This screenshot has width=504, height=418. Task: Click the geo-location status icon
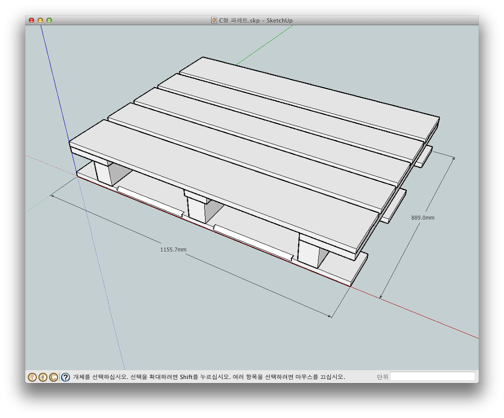(32, 377)
